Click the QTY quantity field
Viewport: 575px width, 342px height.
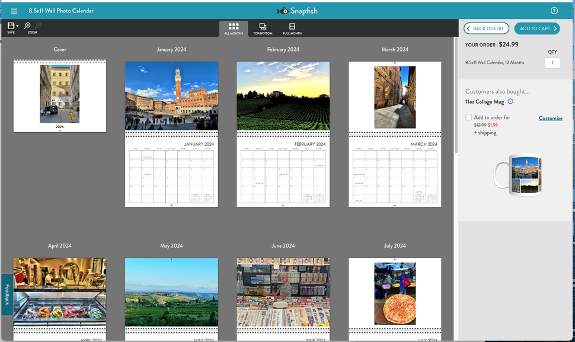(x=552, y=62)
